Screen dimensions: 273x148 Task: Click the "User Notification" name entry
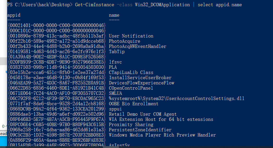click(131, 36)
